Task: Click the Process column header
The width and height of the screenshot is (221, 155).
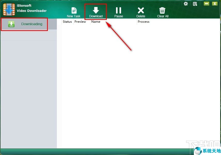Action: [x=143, y=22]
